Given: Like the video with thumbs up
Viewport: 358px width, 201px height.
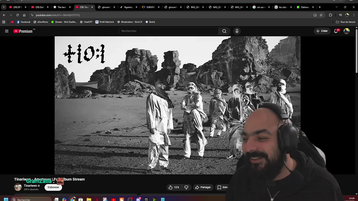Looking at the screenshot, I should [x=173, y=187].
